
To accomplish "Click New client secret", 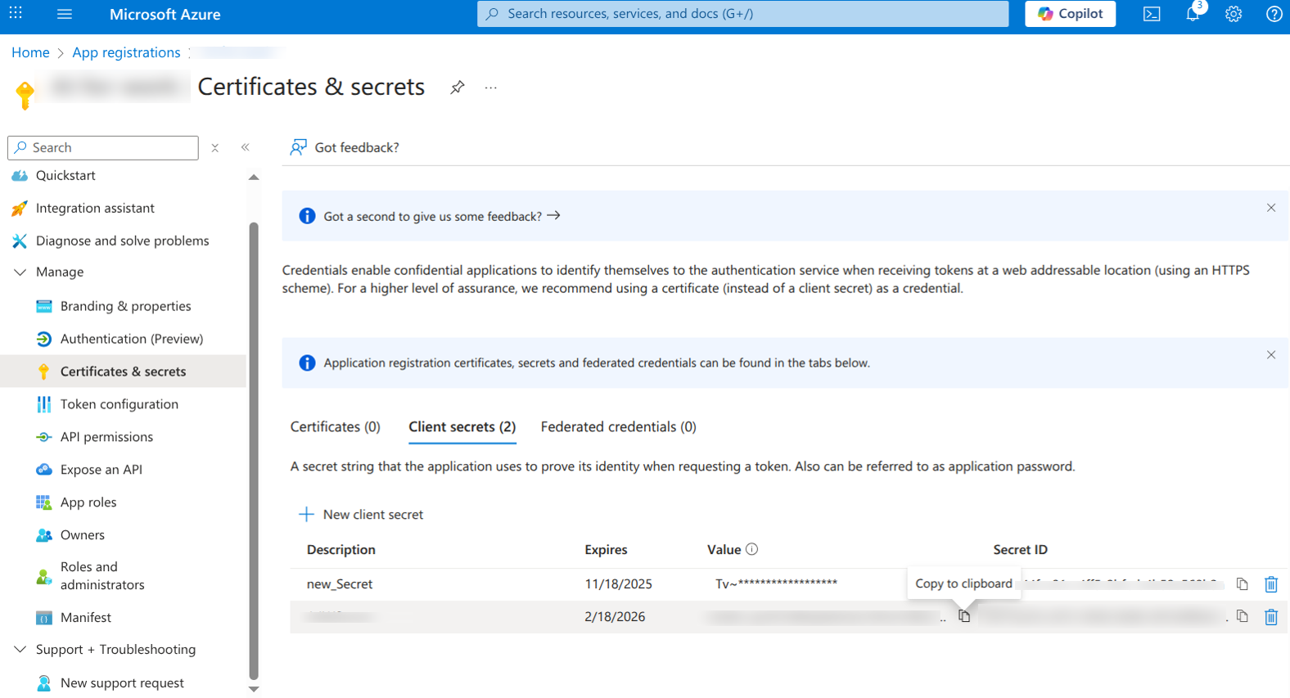I will [x=361, y=515].
